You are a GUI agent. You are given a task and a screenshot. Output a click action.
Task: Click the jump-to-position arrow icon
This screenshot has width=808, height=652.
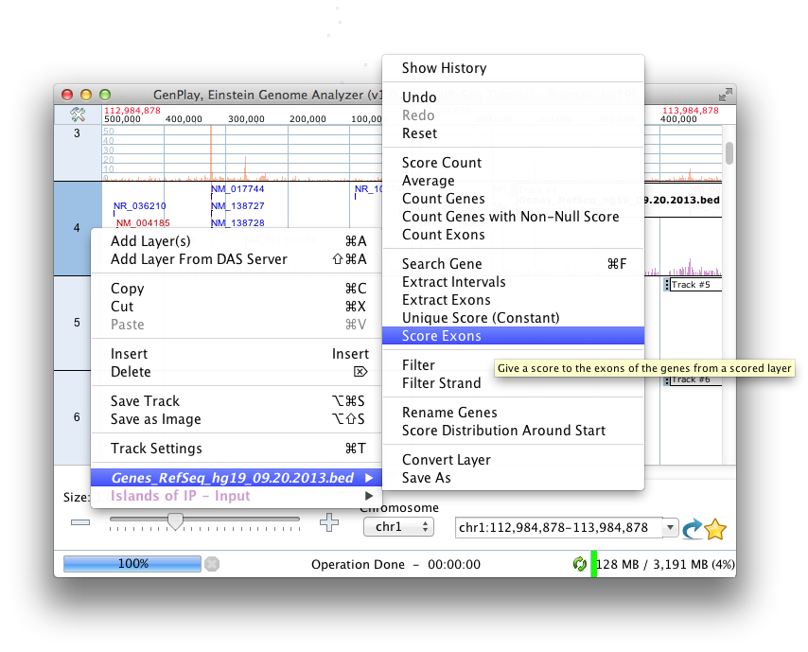(694, 528)
